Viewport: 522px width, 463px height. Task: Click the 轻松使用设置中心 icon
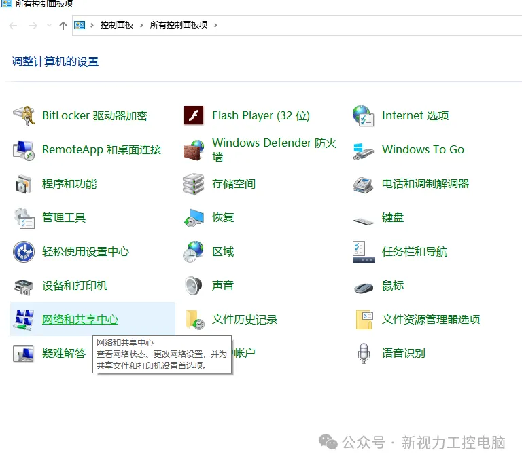(24, 252)
